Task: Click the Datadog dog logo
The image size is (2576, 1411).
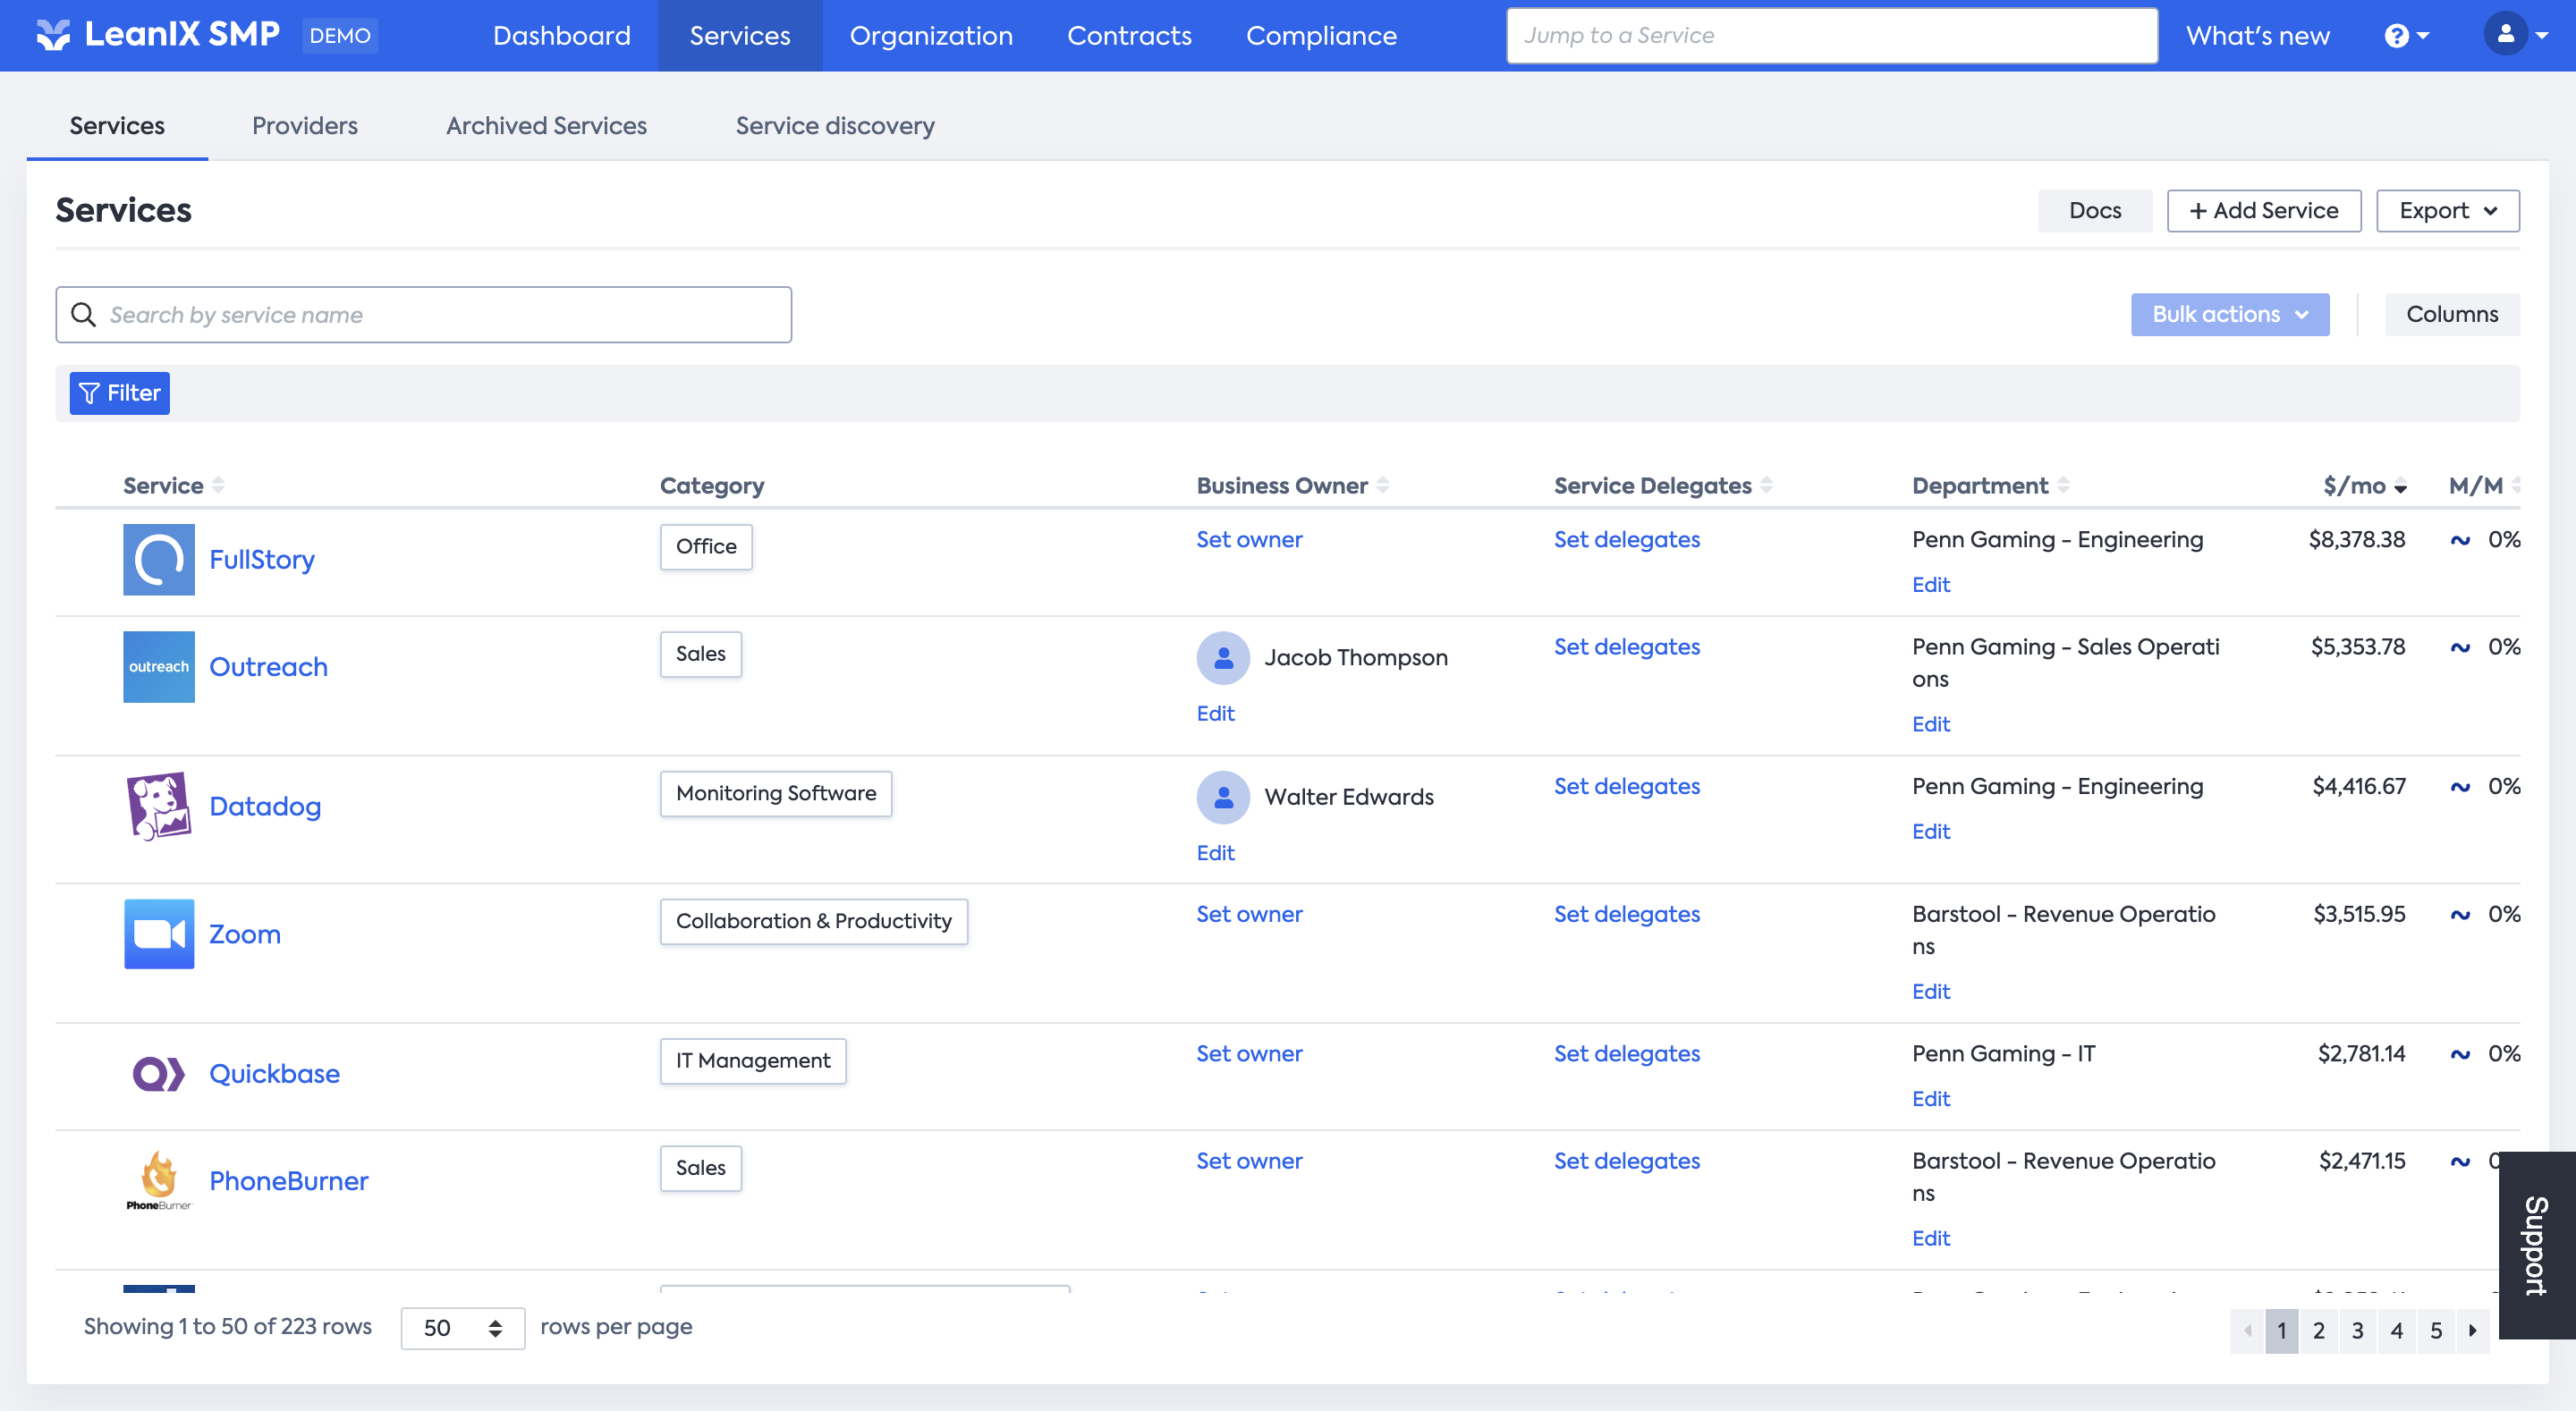Action: [158, 806]
